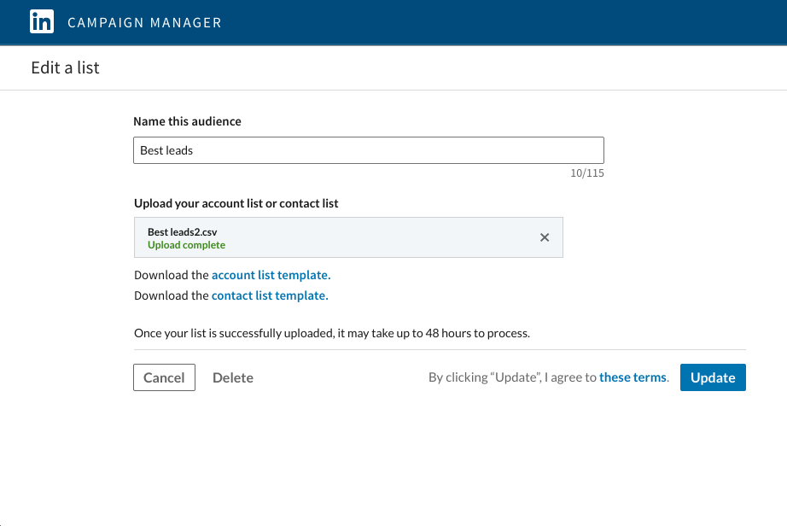Open the contact list template link

(x=270, y=295)
